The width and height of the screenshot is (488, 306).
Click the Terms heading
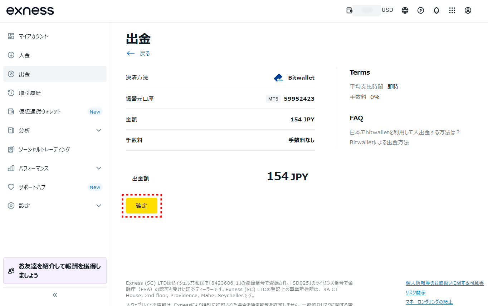(x=360, y=72)
